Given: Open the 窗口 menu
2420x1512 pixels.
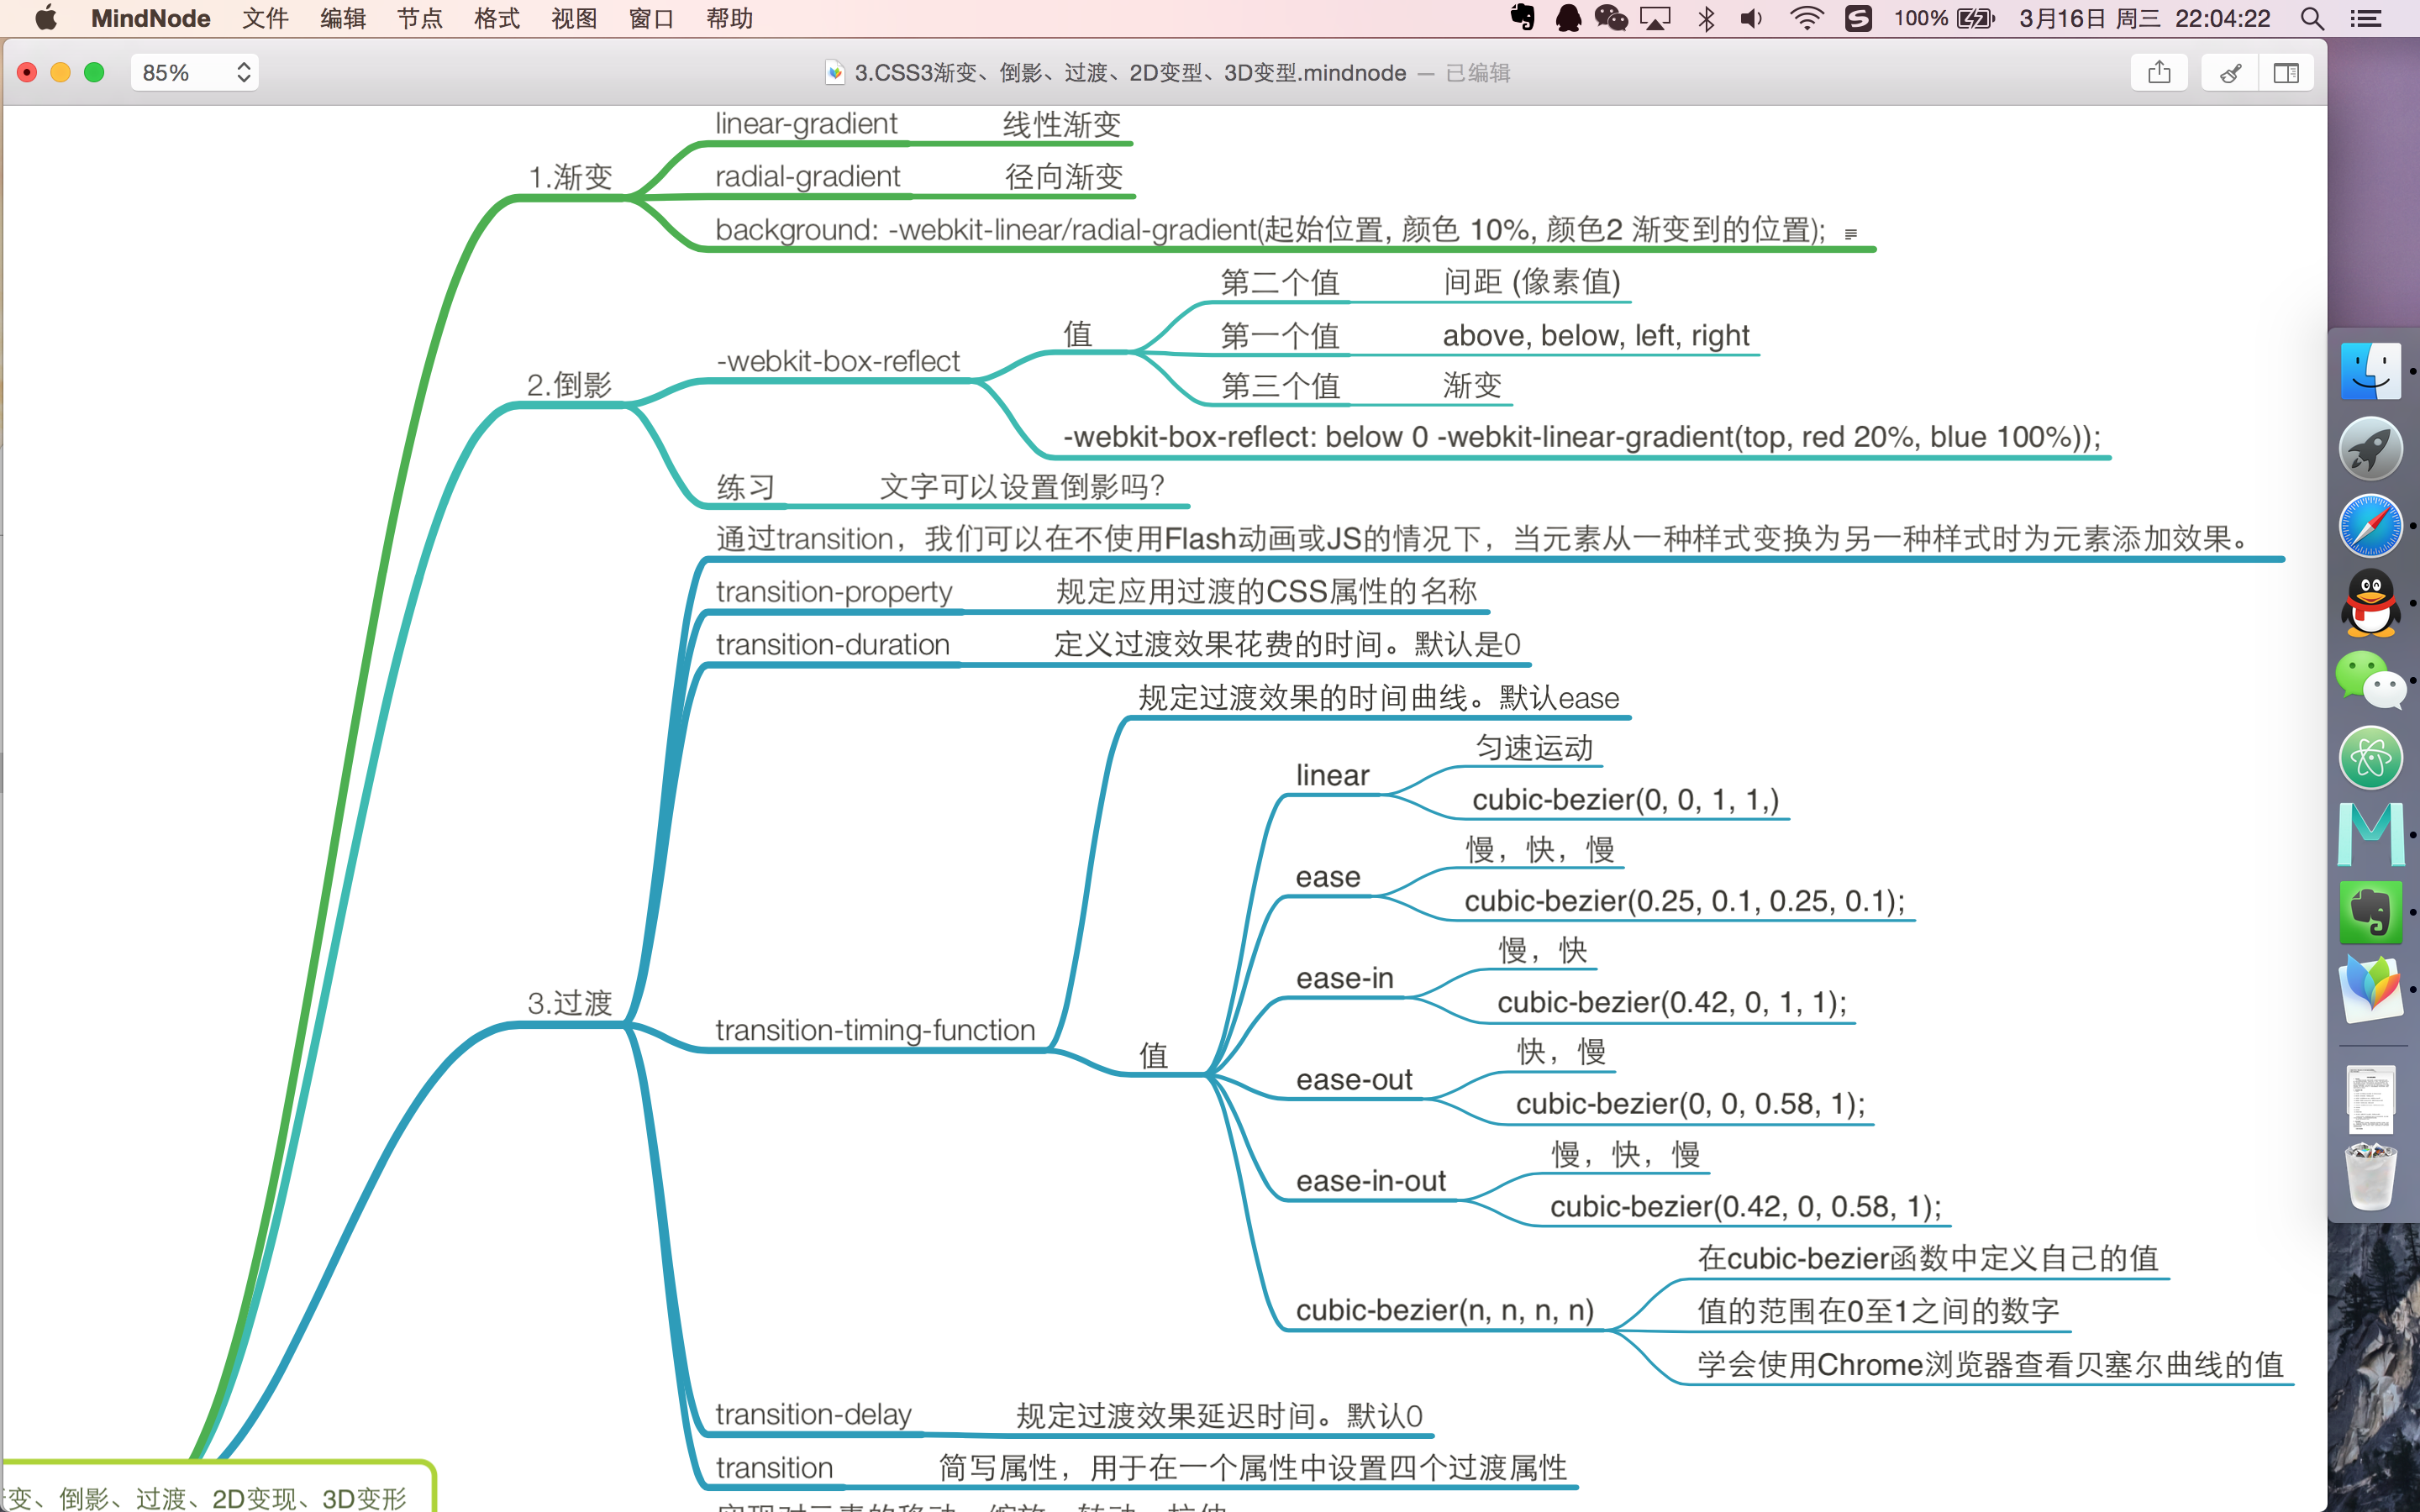Looking at the screenshot, I should [651, 18].
